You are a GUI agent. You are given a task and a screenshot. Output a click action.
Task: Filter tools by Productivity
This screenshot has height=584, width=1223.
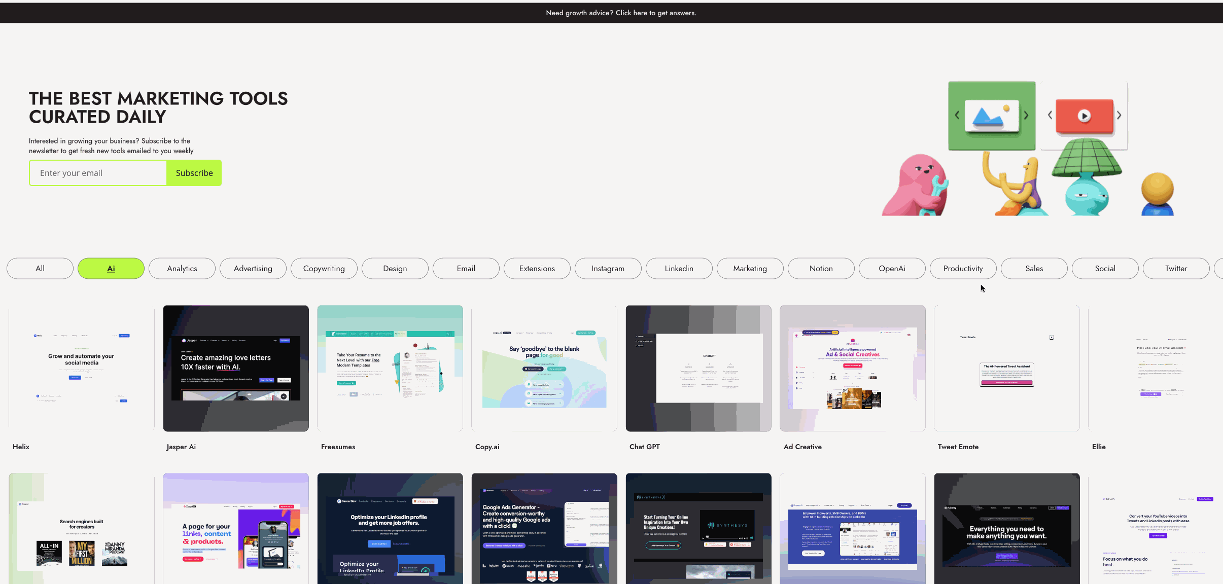963,269
